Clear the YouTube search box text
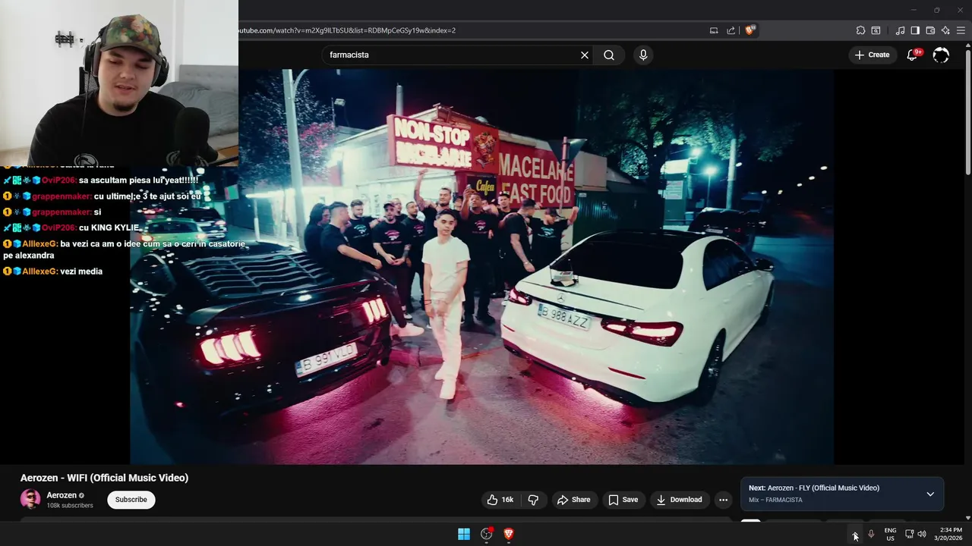 (x=585, y=55)
